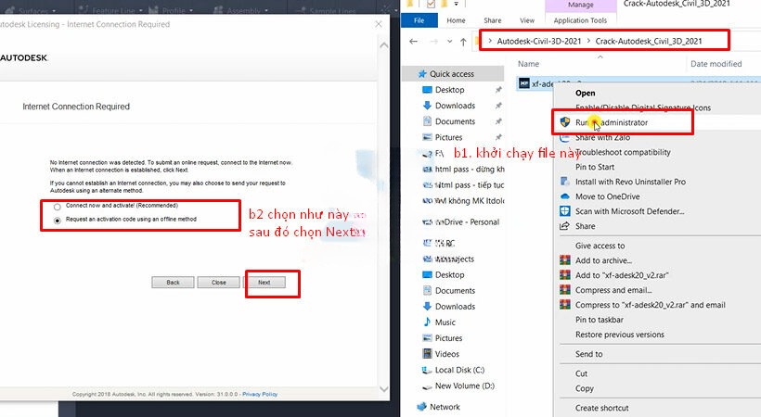Expand chevron before Crack-Autodesk_Civil_3D_2021 breadcrumb
Screen dimensions: 761x417
click(588, 41)
